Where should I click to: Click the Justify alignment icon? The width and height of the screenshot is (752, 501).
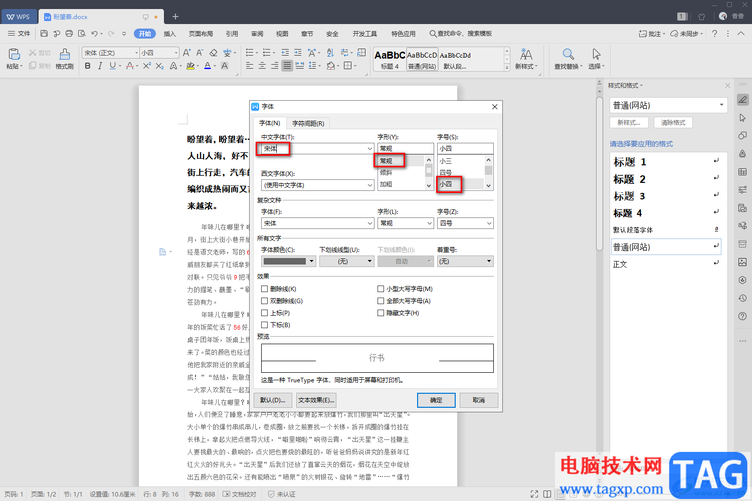point(287,66)
